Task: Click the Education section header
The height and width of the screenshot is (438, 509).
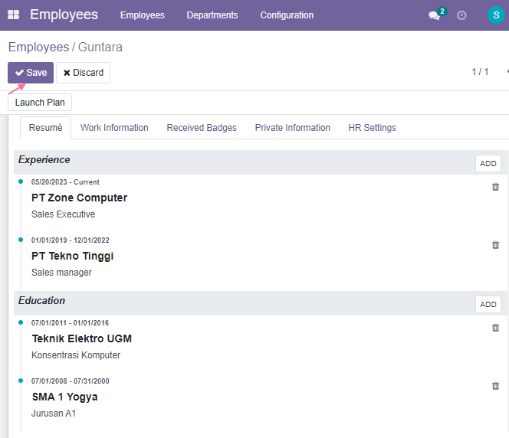Action: pyautogui.click(x=41, y=300)
